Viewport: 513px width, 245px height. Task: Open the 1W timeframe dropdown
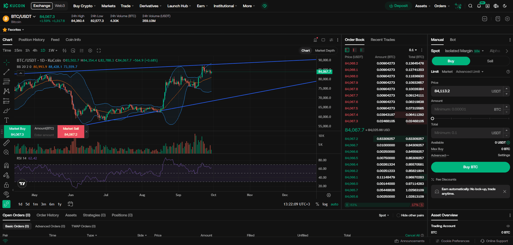click(53, 50)
